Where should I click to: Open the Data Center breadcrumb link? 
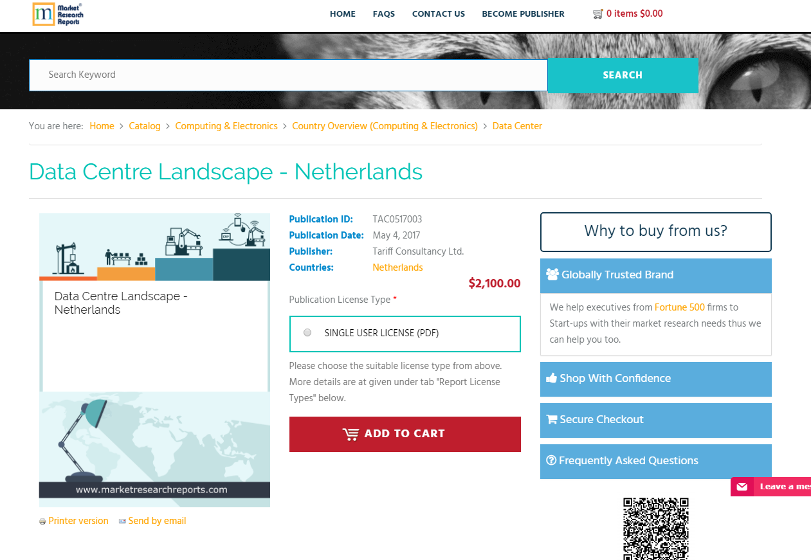517,126
